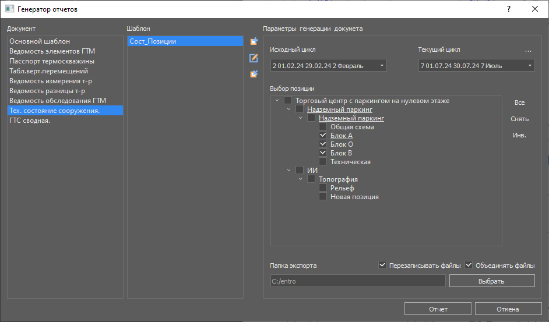Uncheck the Блок А checkbox
Screen dimensions: 549x322
[x=323, y=136]
